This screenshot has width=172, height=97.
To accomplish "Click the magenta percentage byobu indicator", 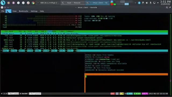I will pyautogui.click(x=145, y=93).
